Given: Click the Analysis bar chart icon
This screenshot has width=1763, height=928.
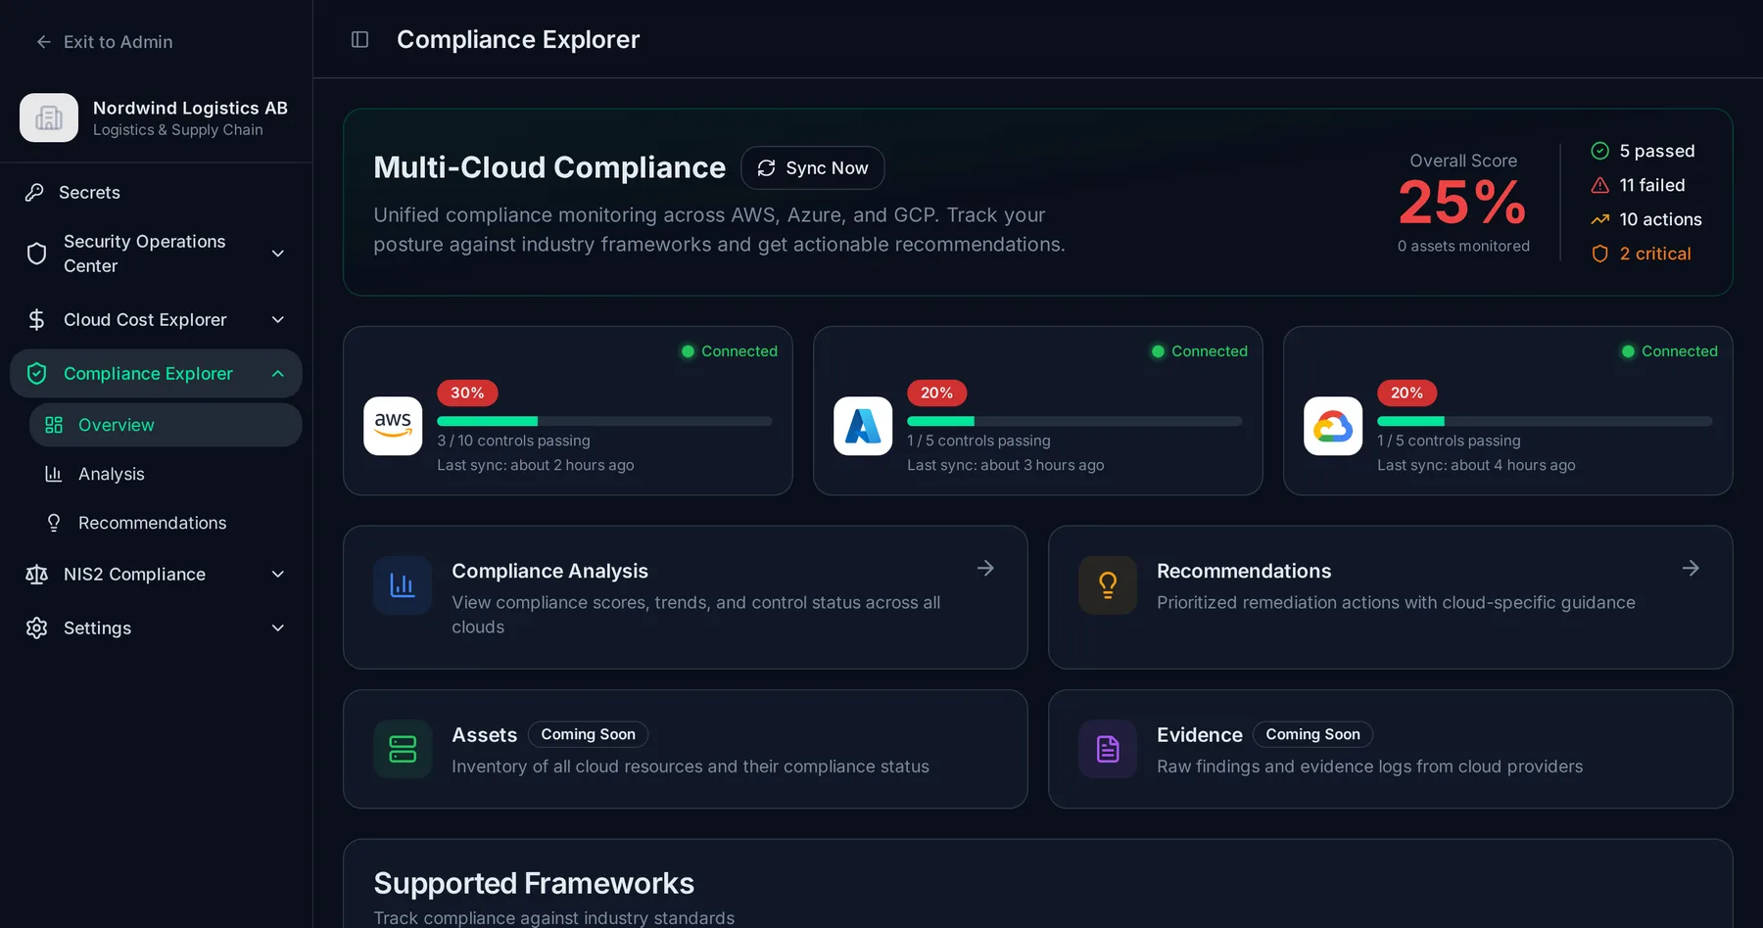Looking at the screenshot, I should [x=54, y=474].
